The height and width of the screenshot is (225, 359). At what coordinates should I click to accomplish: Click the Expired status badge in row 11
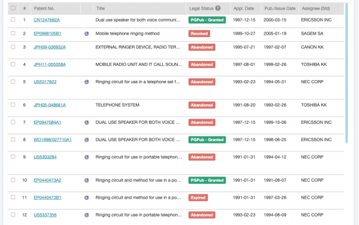click(x=198, y=197)
